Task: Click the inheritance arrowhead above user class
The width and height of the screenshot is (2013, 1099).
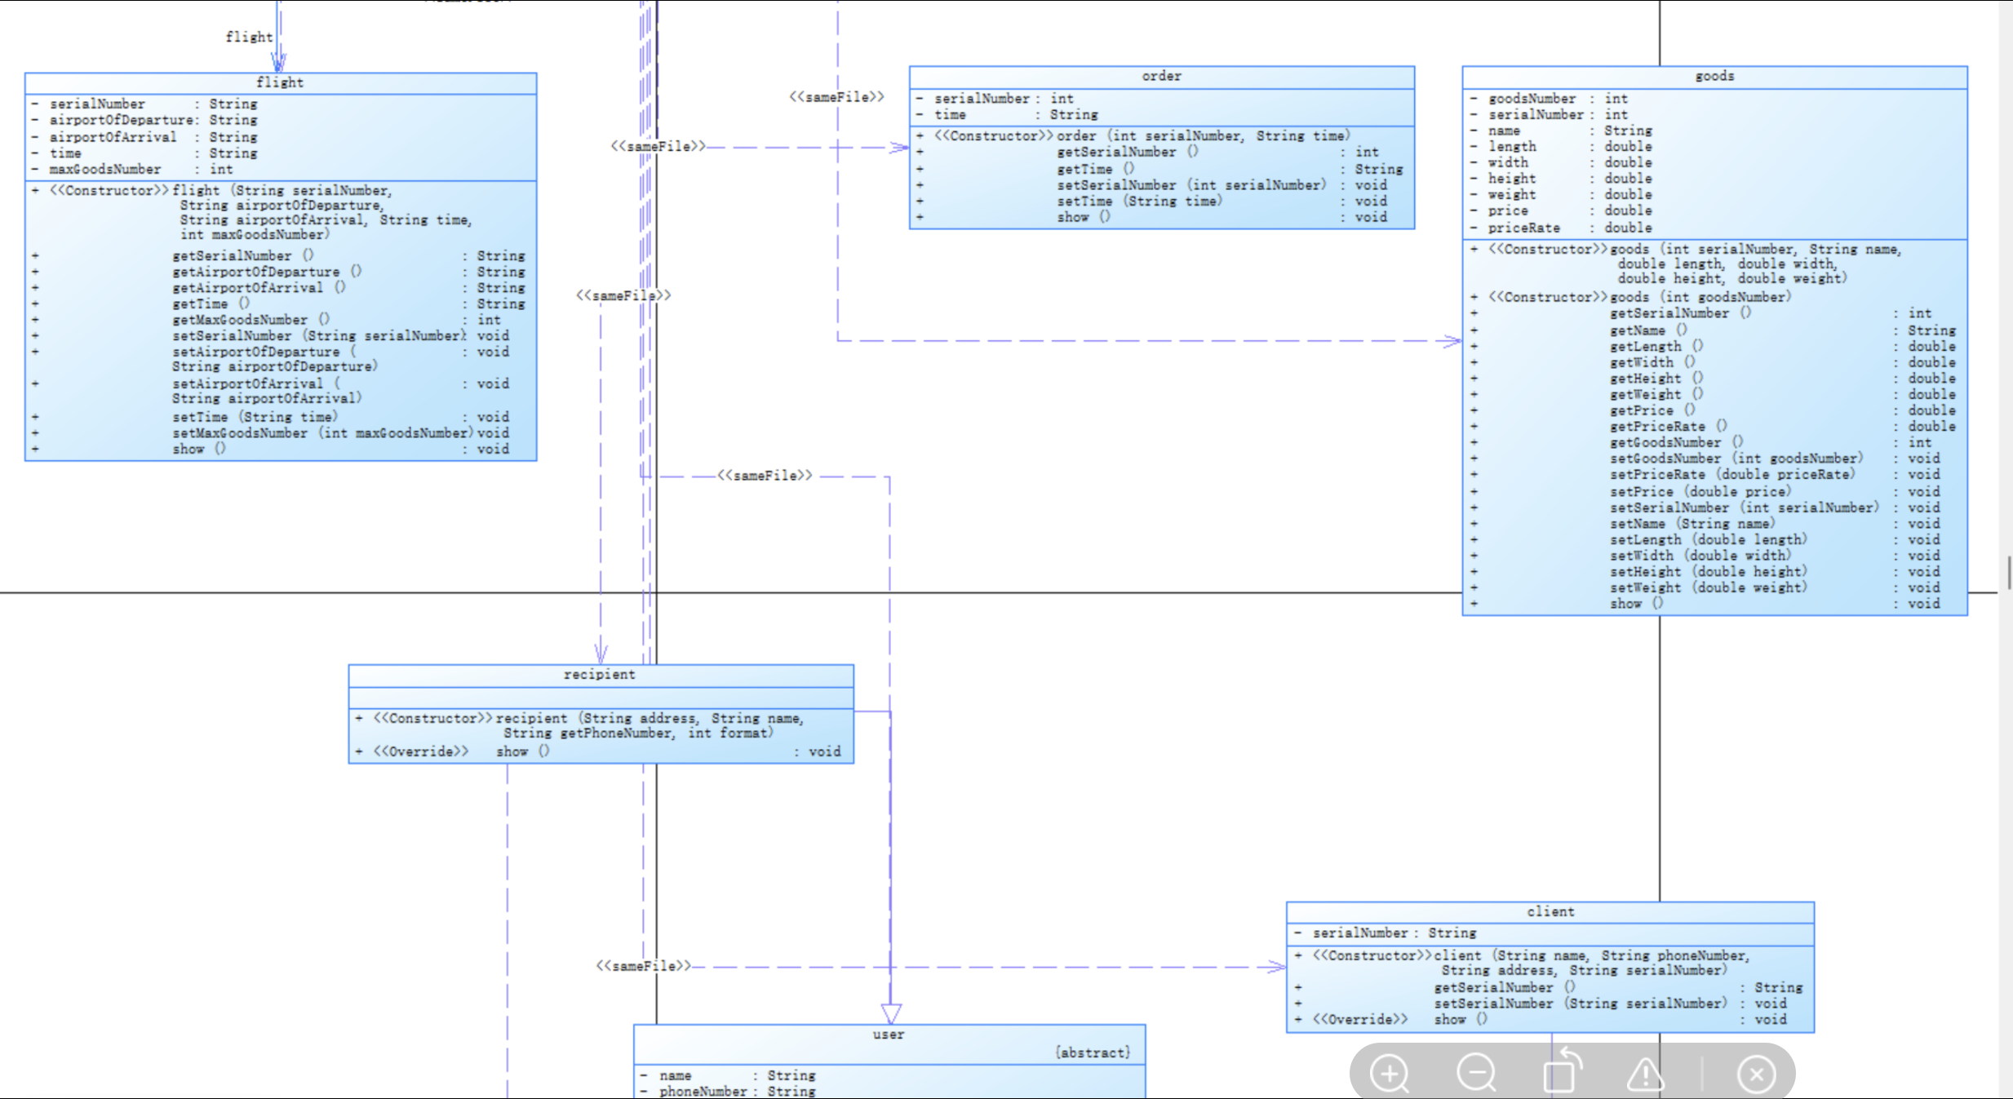Action: (x=891, y=1013)
